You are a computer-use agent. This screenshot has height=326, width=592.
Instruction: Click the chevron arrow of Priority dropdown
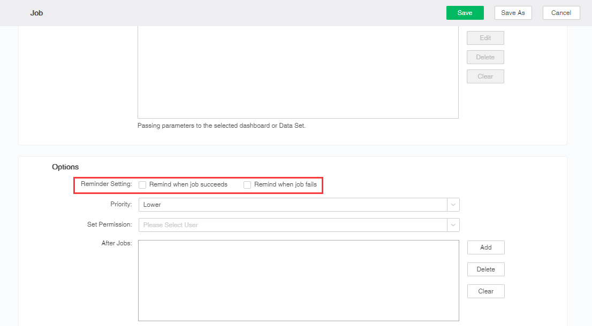pyautogui.click(x=453, y=205)
